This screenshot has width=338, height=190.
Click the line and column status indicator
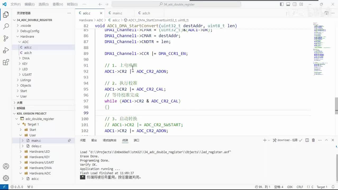point(263,187)
